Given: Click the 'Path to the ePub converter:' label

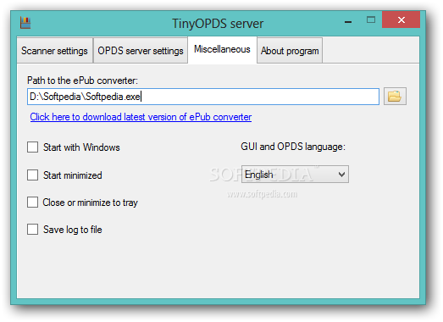Looking at the screenshot, I should (x=82, y=80).
